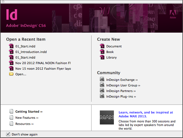Screen dimensions: 183x138
Task: Click the icon beside first 01_Start.indd
Action: 11,46
